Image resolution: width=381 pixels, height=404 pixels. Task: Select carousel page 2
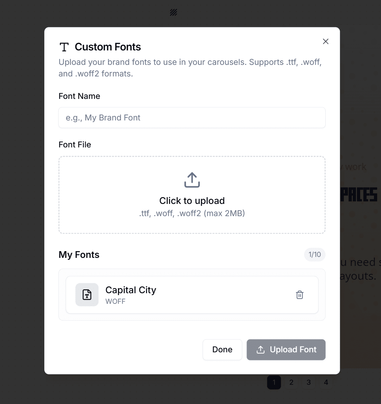tap(291, 382)
